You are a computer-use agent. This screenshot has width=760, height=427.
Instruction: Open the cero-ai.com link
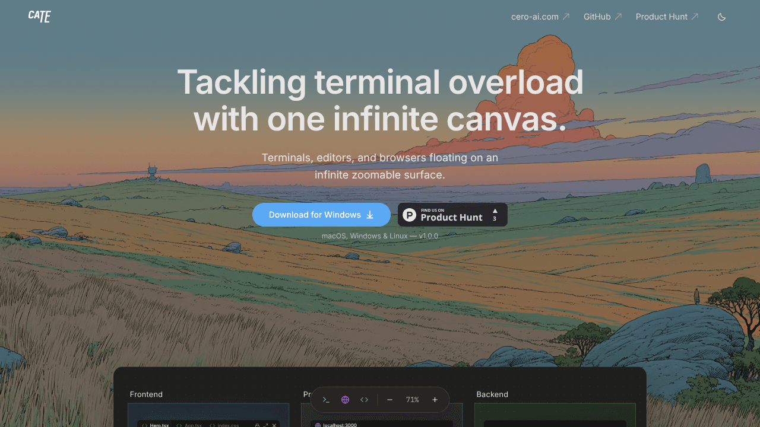click(x=540, y=17)
